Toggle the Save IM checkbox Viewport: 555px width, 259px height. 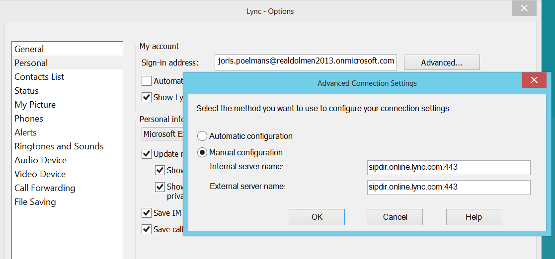coord(147,213)
